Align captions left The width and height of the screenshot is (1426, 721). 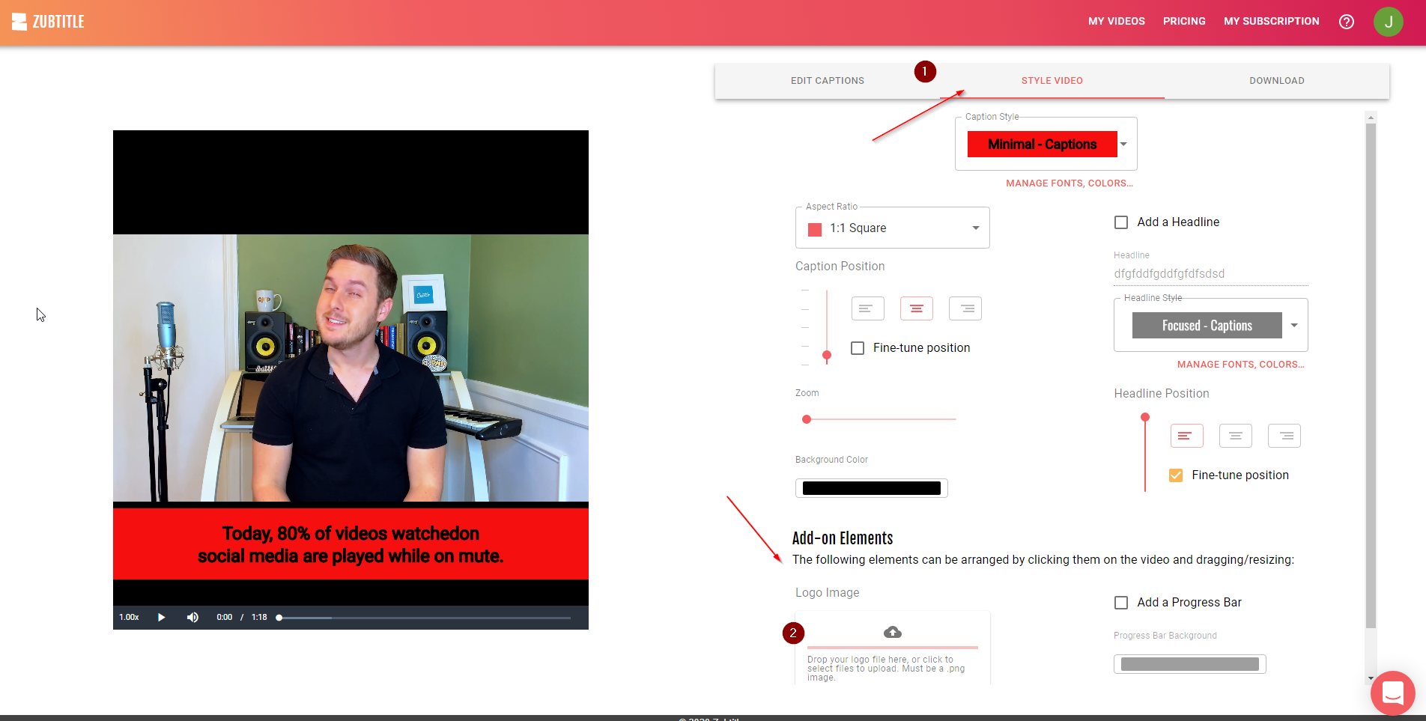(867, 308)
